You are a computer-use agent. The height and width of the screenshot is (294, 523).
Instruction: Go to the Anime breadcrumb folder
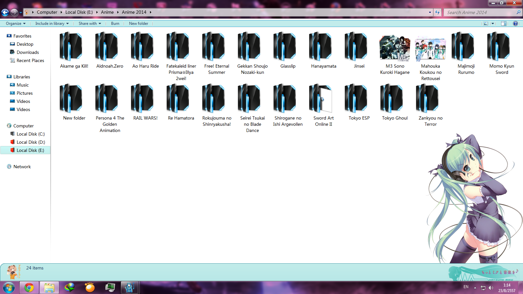click(107, 12)
